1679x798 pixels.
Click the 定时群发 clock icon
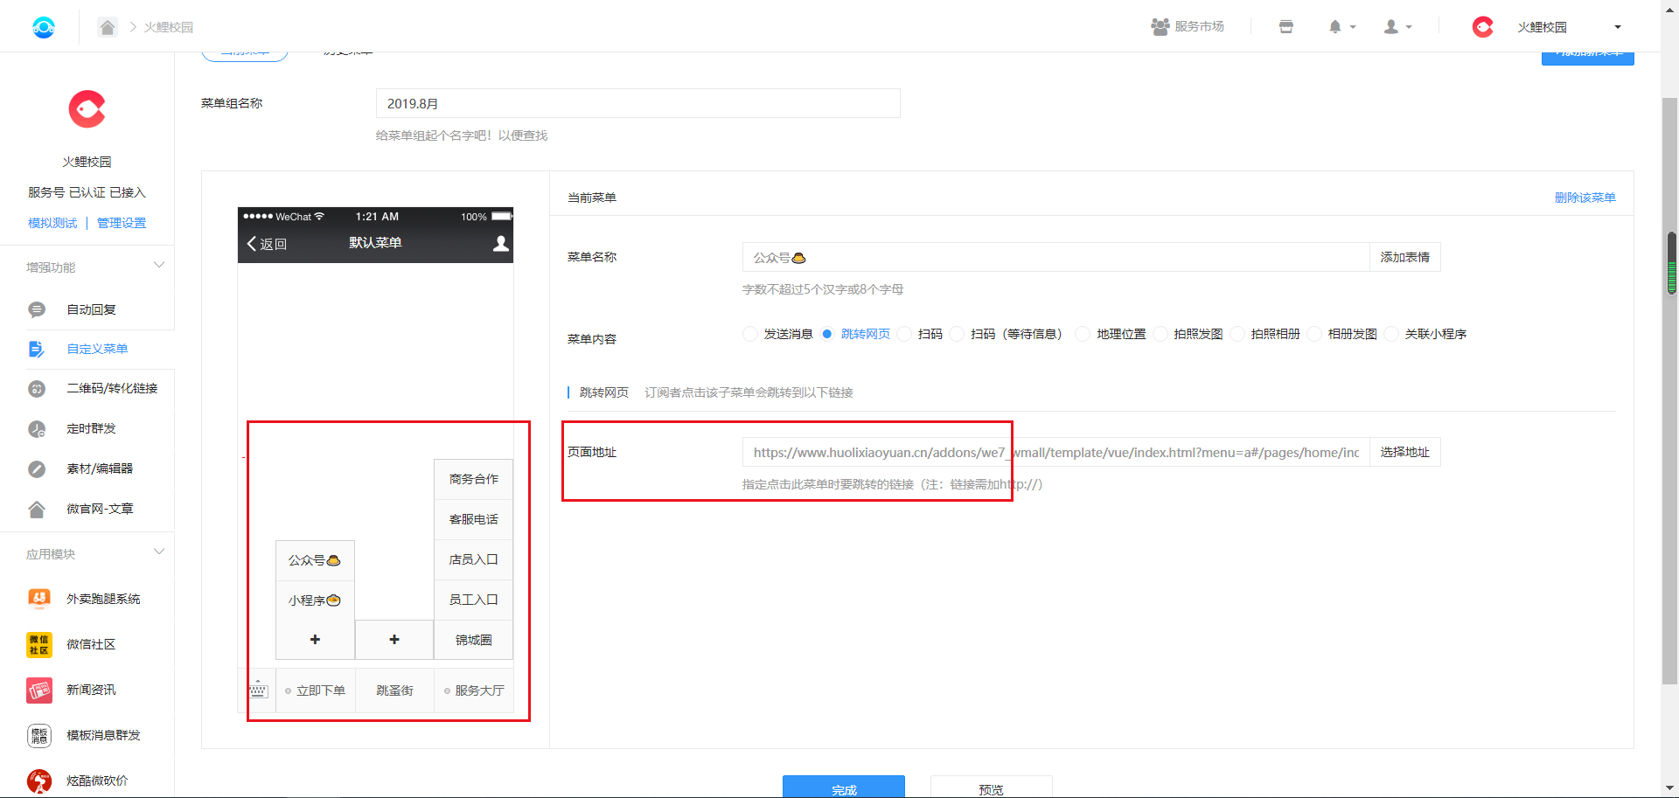[x=37, y=429]
